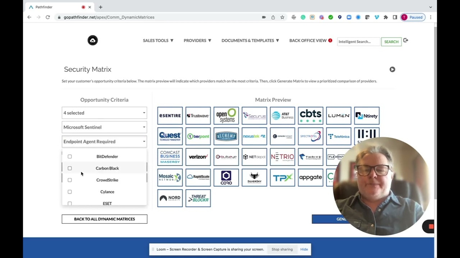Enable the CrowdStrike checkbox

pyautogui.click(x=70, y=180)
